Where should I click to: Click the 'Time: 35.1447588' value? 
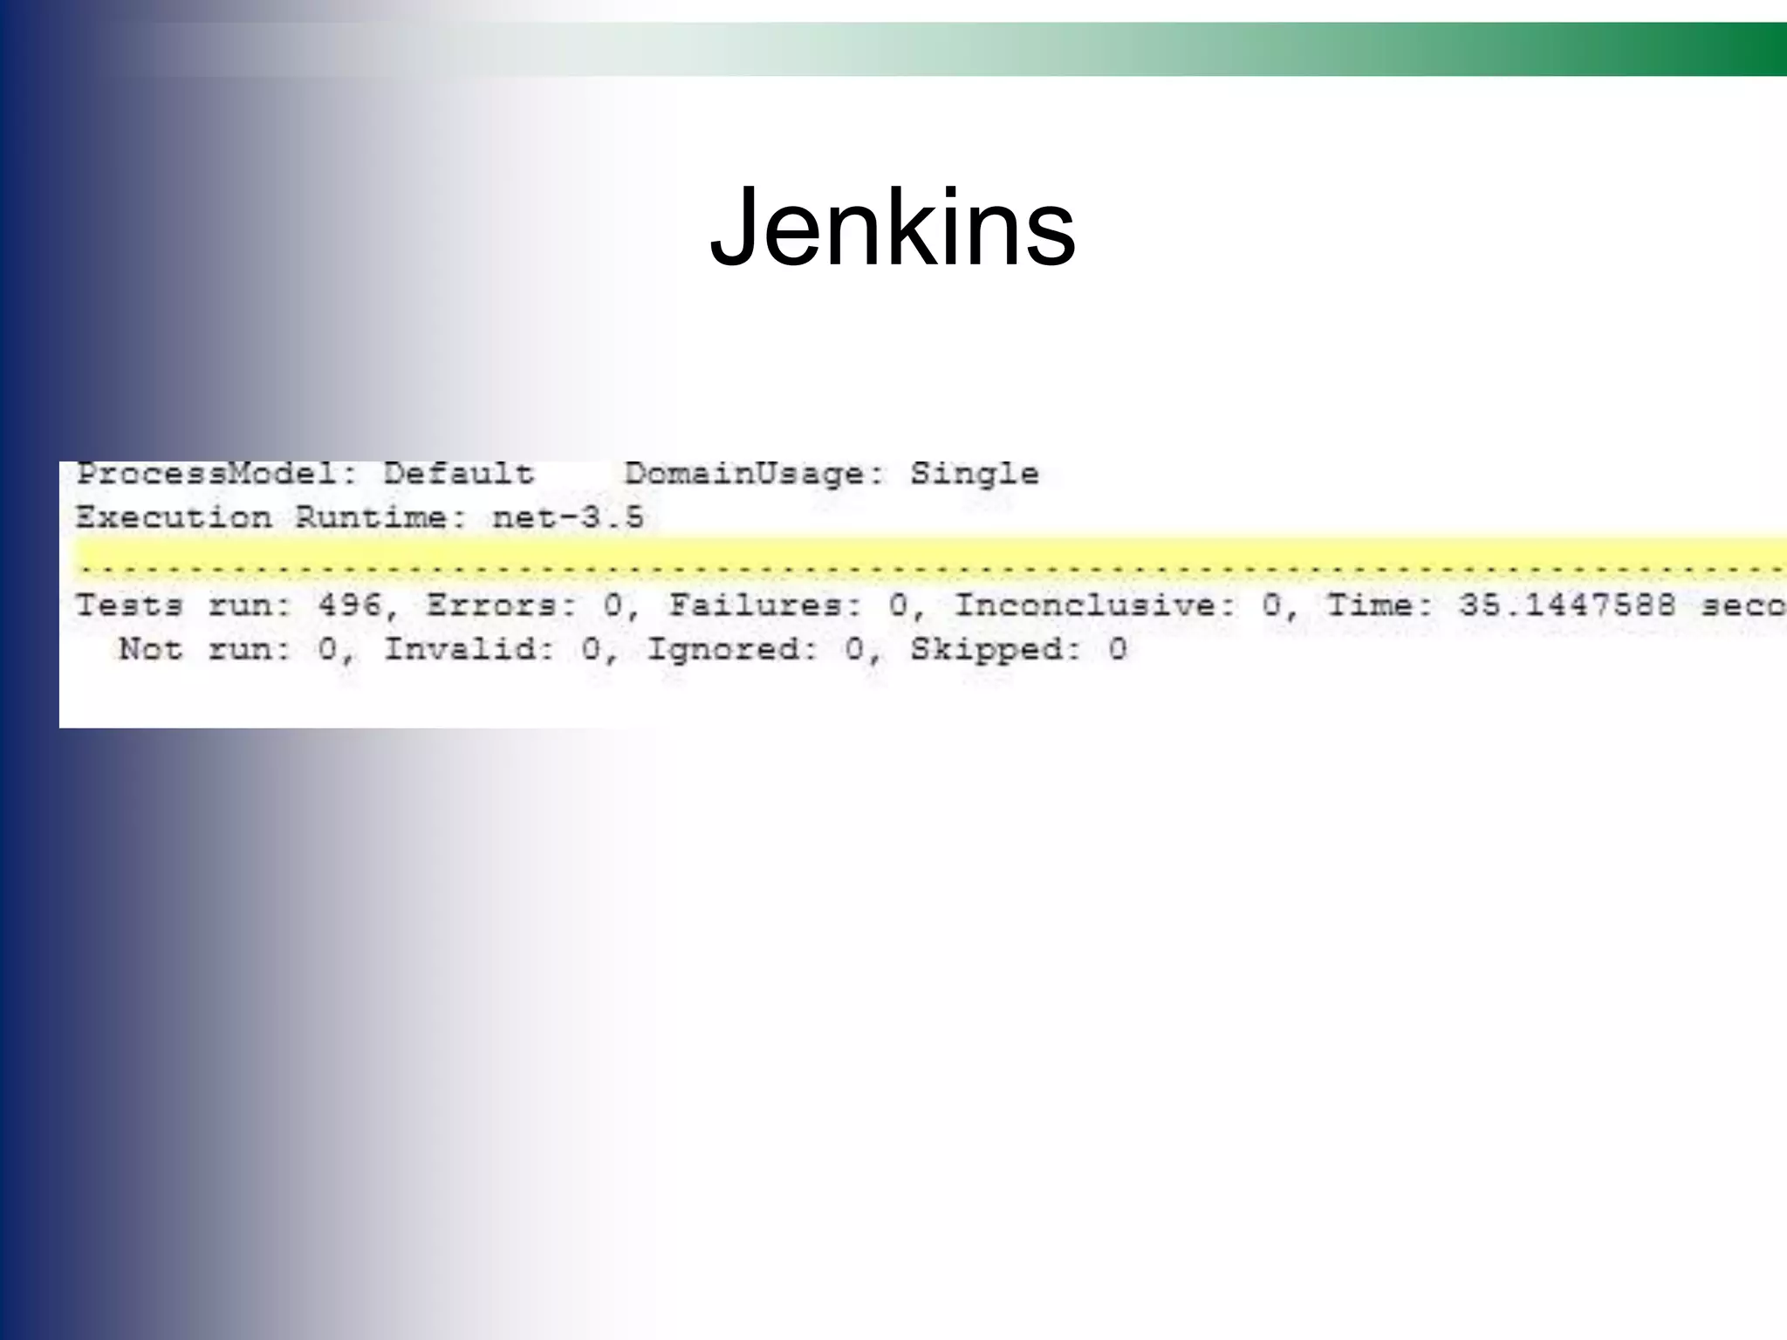(x=1501, y=605)
